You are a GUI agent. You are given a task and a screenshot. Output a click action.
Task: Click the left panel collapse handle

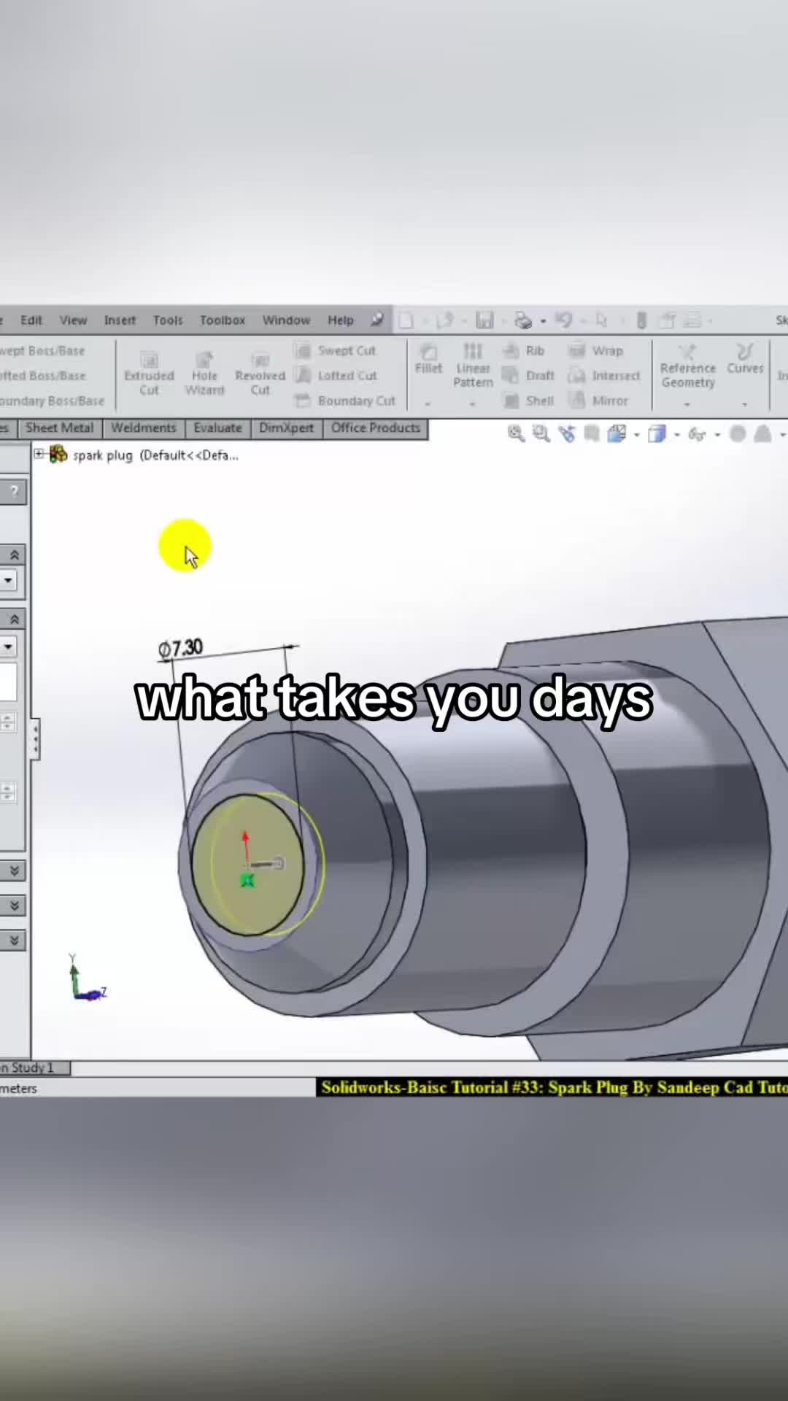coord(34,740)
